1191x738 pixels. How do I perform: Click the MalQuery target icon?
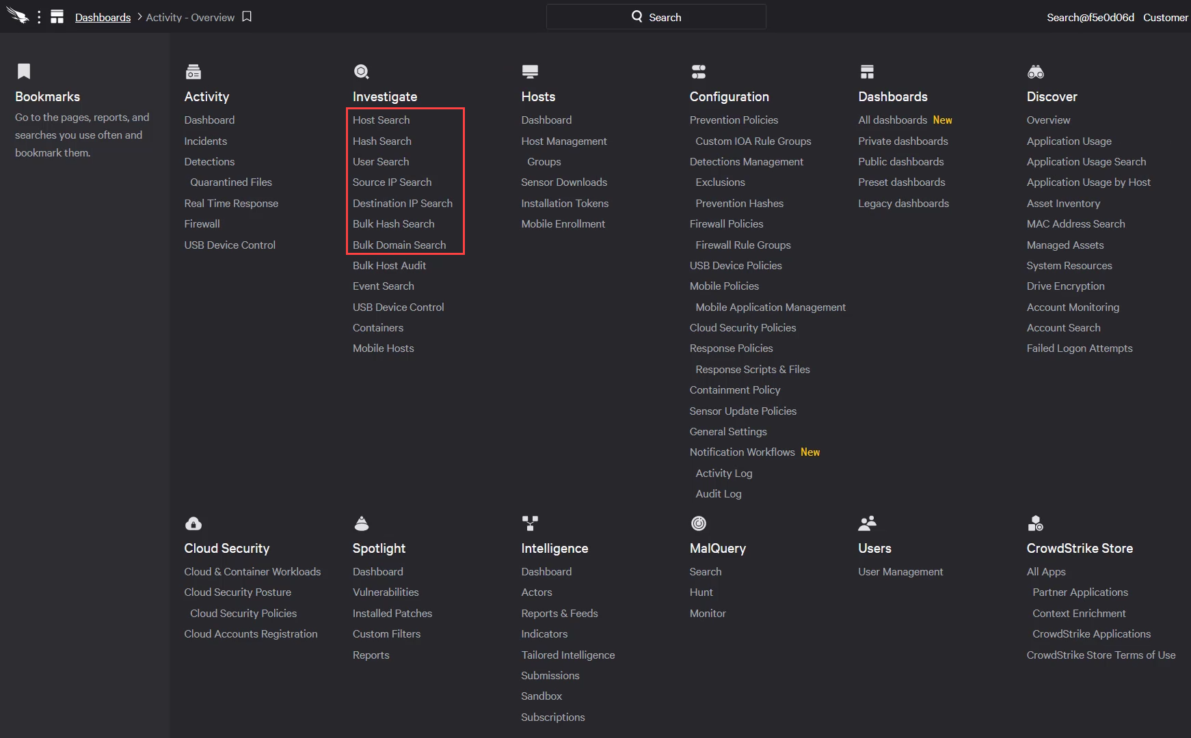pos(699,523)
